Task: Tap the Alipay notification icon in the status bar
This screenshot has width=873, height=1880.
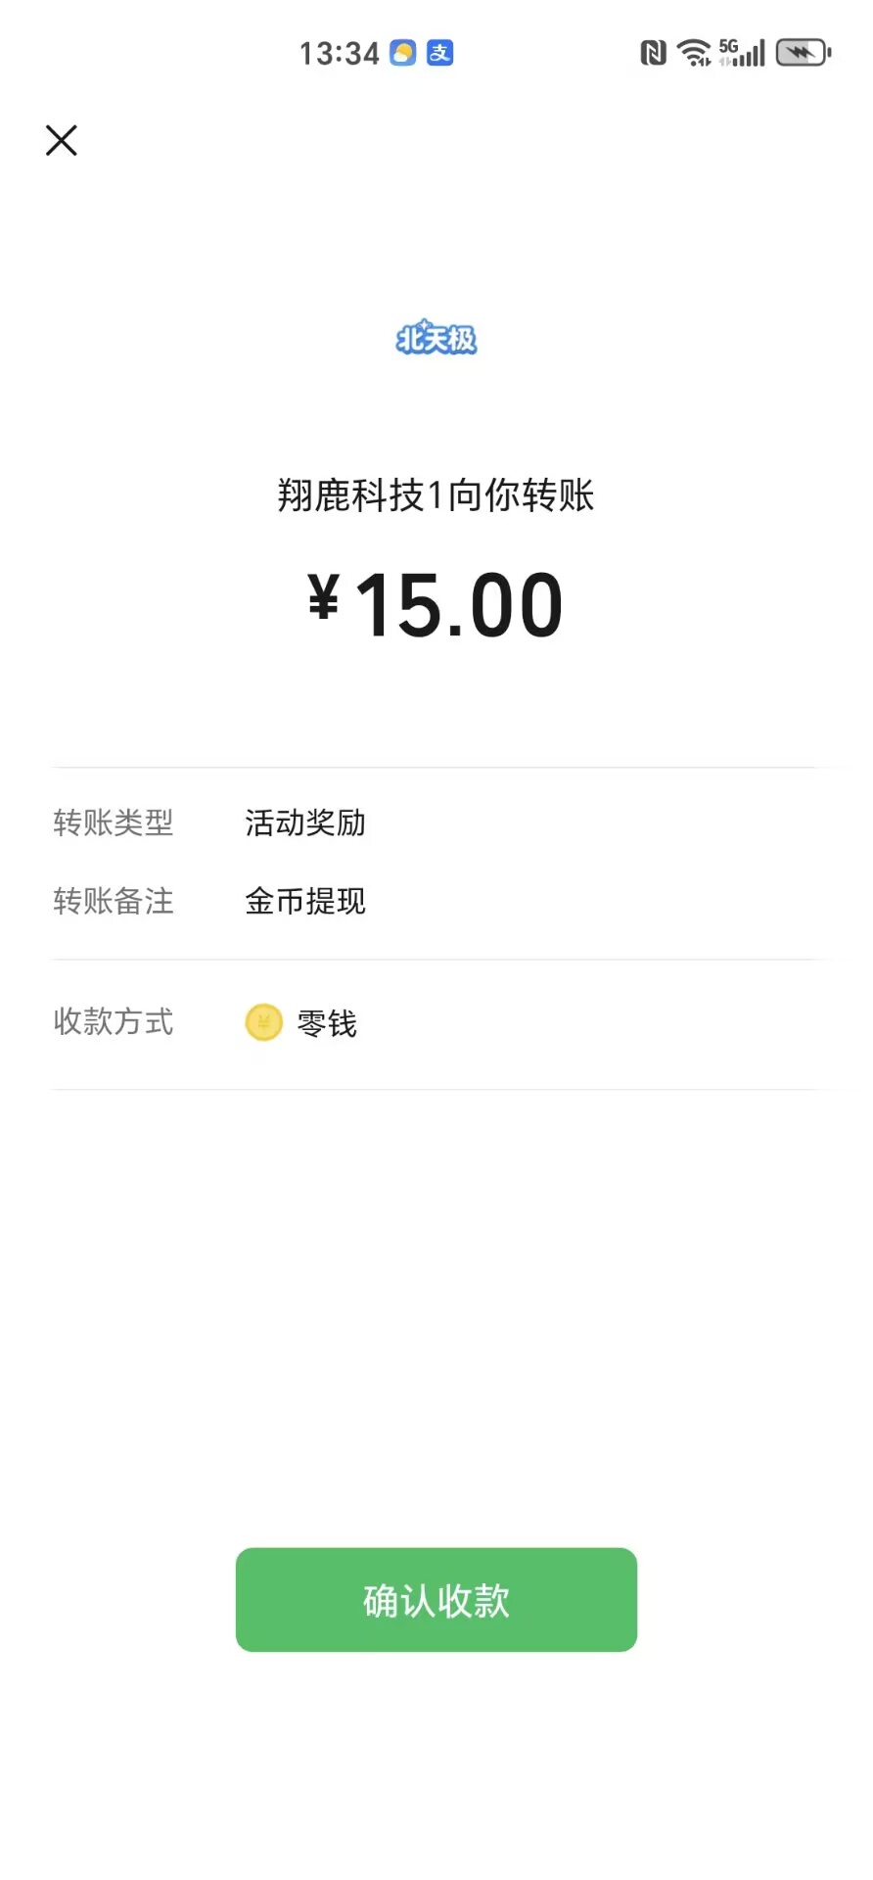Action: pos(440,53)
